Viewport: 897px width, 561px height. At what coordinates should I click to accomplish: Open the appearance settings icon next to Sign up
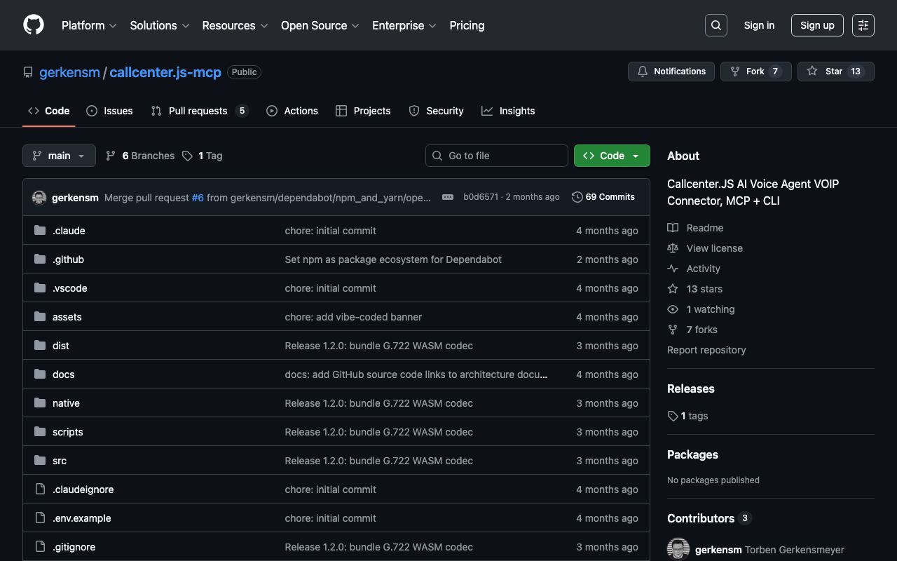click(x=863, y=25)
